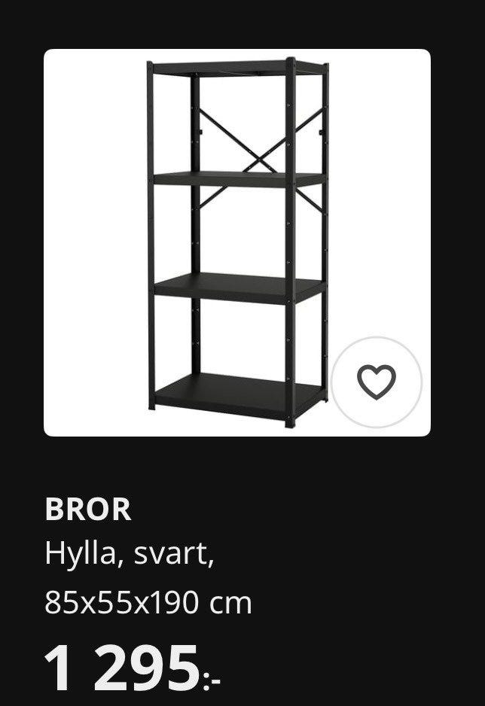Click the second shelf from top in photo
The image size is (485, 706).
coord(237,178)
